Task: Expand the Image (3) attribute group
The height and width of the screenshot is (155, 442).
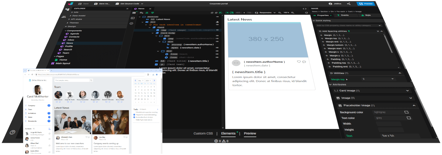Action: pyautogui.click(x=411, y=98)
